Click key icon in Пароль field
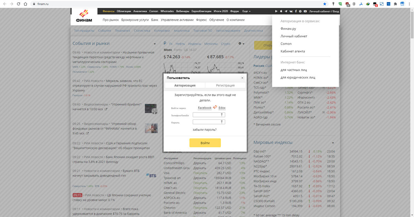The height and width of the screenshot is (217, 414). tap(222, 122)
